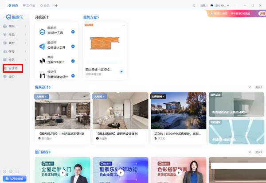266x183 pixels.
Task: Open the three-dot menu on the 陌上倾城 card
Action: 124,25
